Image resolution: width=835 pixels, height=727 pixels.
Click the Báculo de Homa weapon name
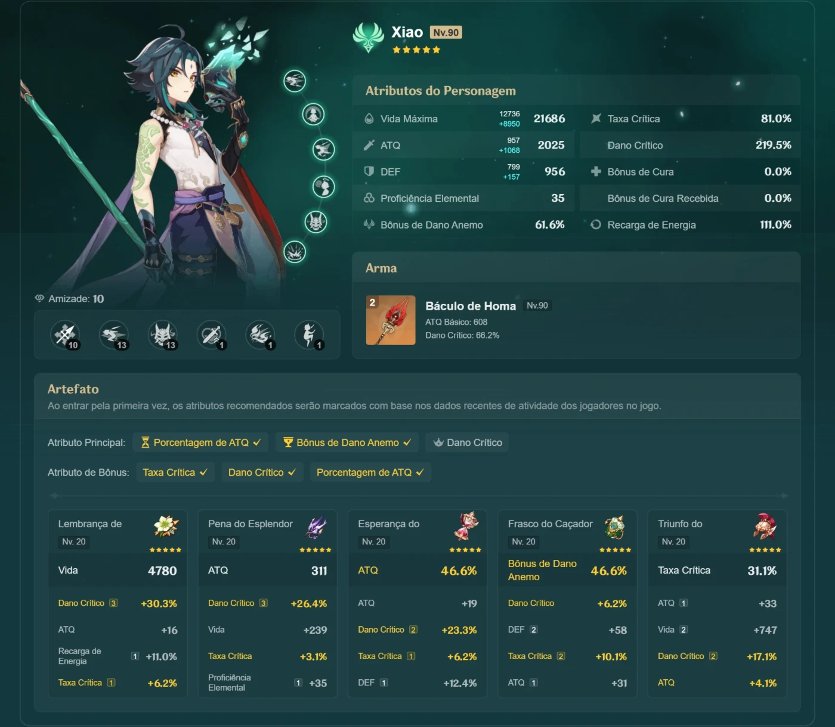coord(471,306)
